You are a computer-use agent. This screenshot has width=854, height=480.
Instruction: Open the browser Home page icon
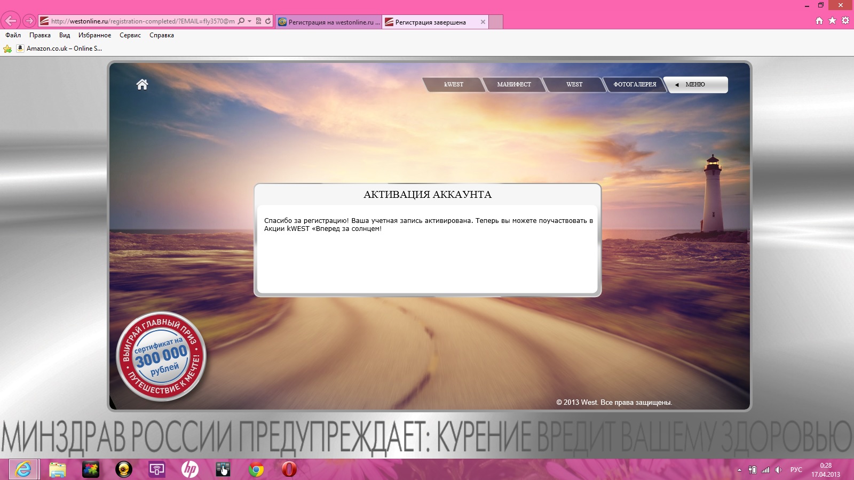pyautogui.click(x=819, y=21)
